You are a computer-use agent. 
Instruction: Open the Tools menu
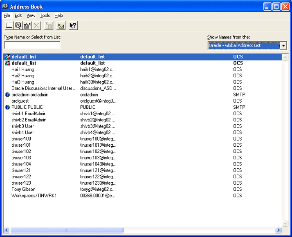coord(45,16)
